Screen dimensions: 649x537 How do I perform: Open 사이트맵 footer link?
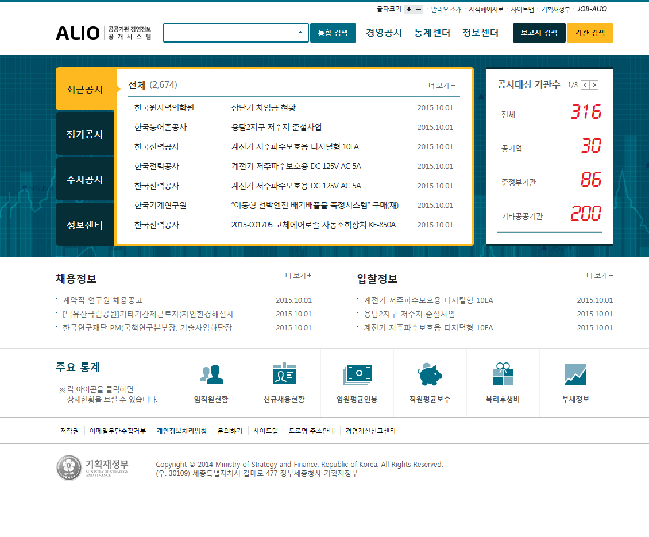265,431
